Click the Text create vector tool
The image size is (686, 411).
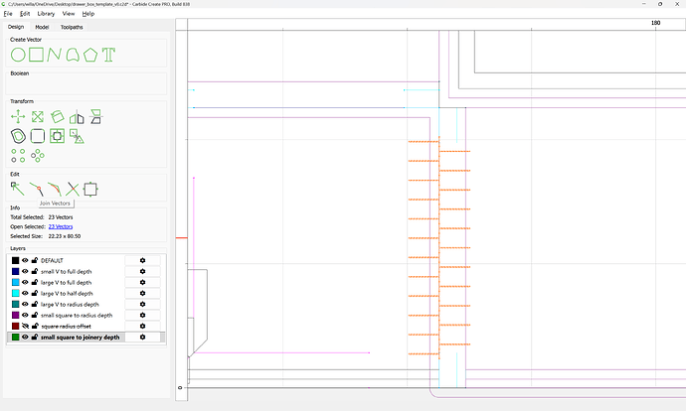coord(108,54)
